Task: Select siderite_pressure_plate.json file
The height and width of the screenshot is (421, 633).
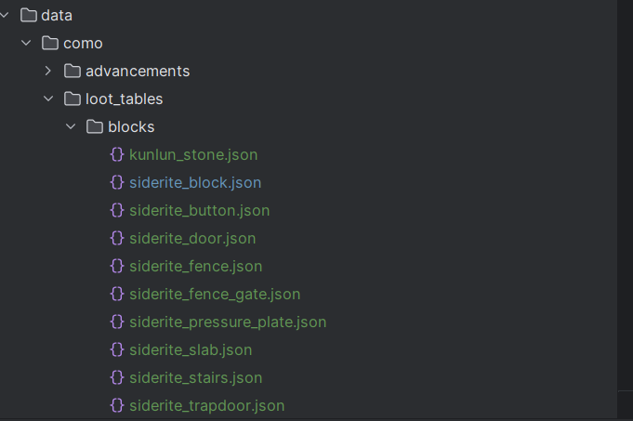Action: 228,322
